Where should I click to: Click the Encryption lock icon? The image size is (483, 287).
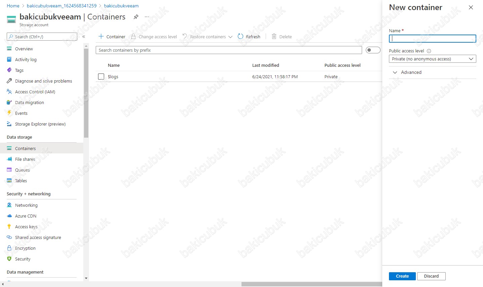click(9, 248)
